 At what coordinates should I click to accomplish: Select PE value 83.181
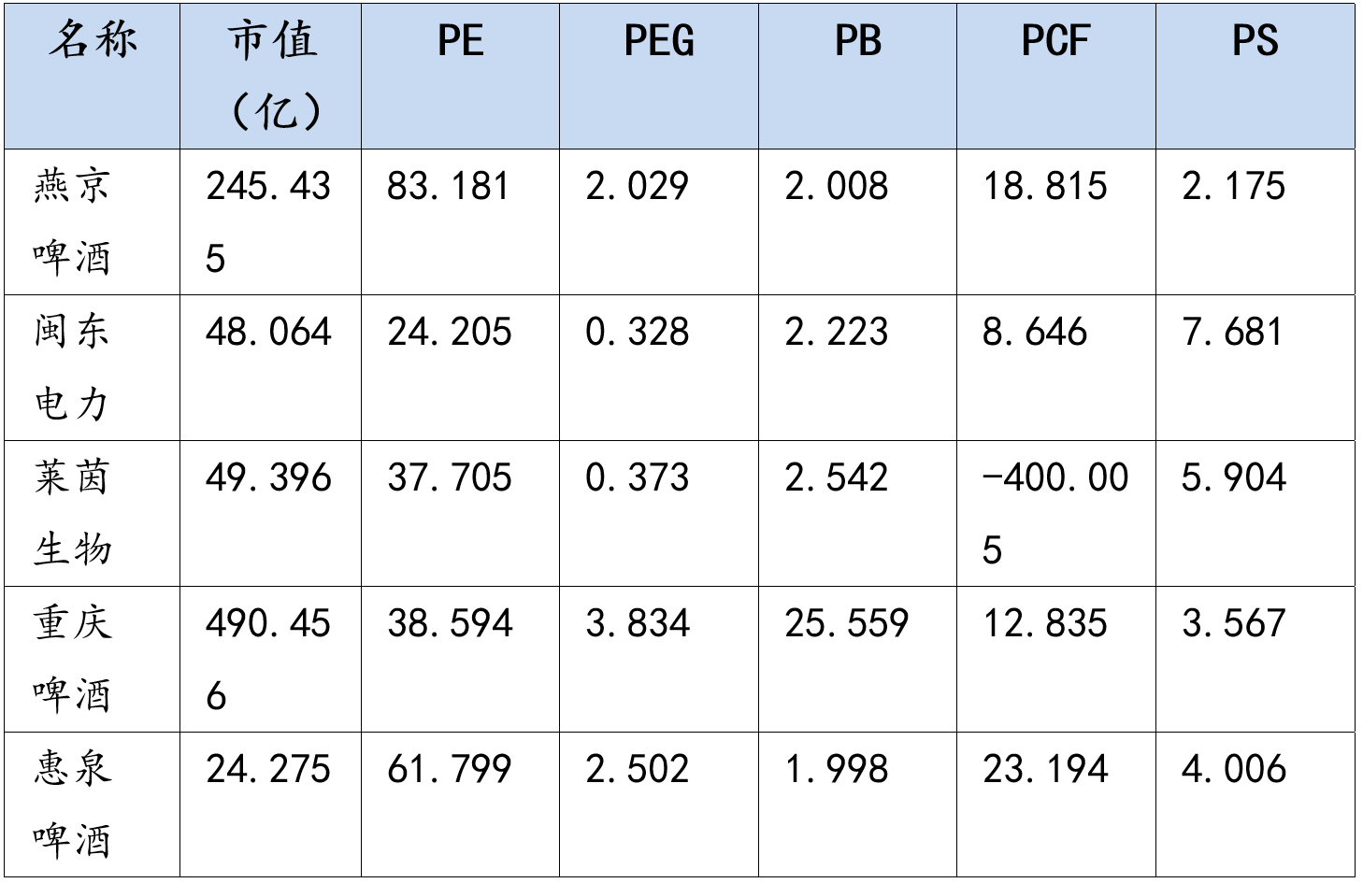point(449,186)
